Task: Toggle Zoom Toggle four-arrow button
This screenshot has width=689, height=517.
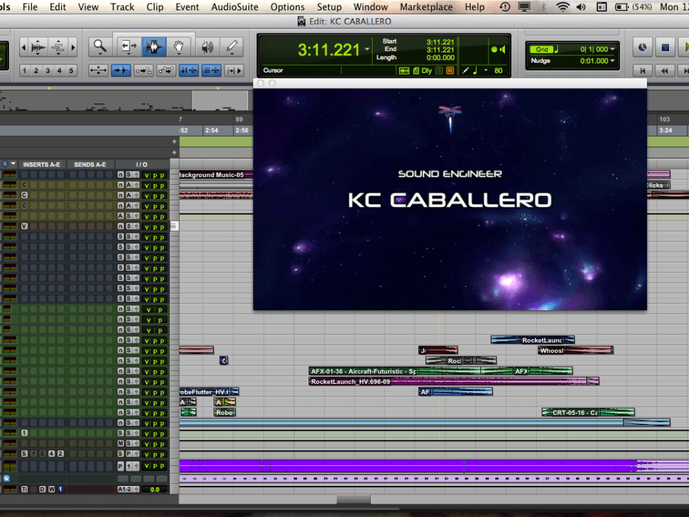Action: pyautogui.click(x=98, y=70)
